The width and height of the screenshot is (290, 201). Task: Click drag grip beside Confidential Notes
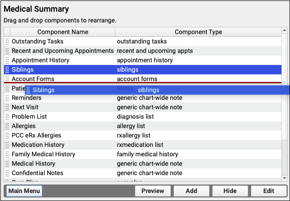click(7, 173)
